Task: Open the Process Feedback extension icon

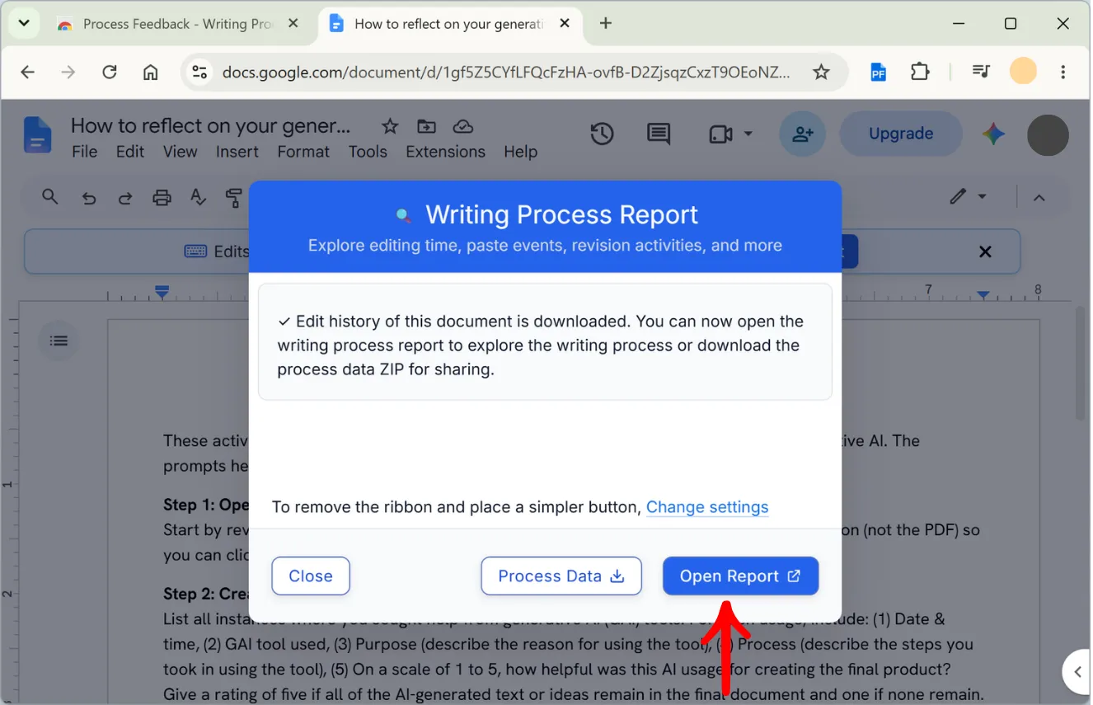Action: pyautogui.click(x=879, y=73)
